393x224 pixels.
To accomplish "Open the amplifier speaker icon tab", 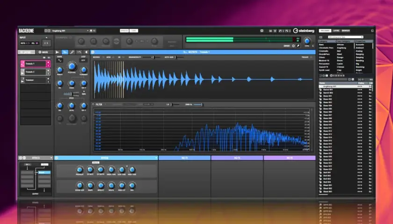I will coord(86,52).
